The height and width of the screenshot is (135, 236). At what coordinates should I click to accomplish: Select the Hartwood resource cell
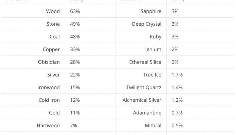pos(48,125)
